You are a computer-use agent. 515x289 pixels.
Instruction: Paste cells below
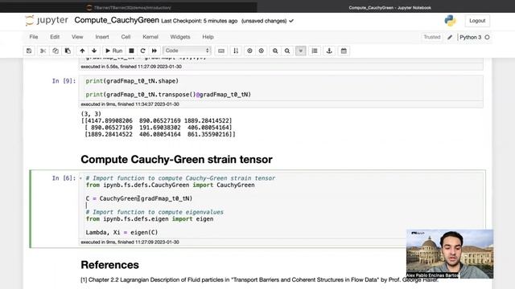(68, 51)
